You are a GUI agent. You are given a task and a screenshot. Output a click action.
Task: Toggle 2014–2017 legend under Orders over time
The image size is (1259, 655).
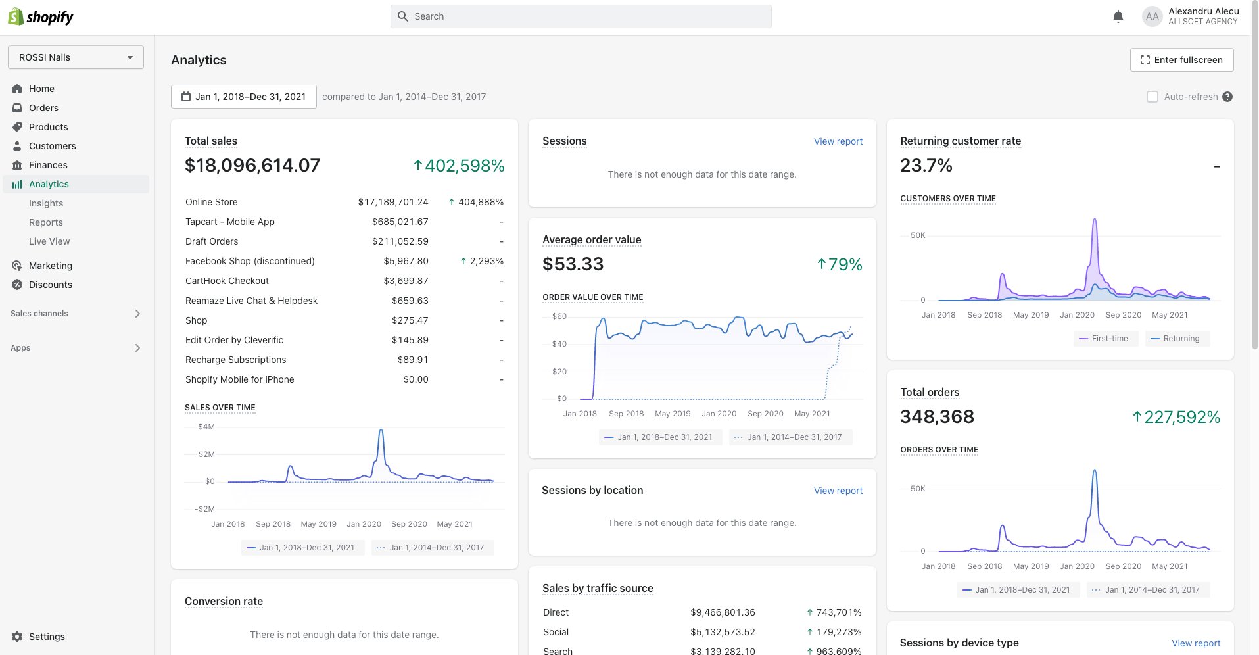1149,590
